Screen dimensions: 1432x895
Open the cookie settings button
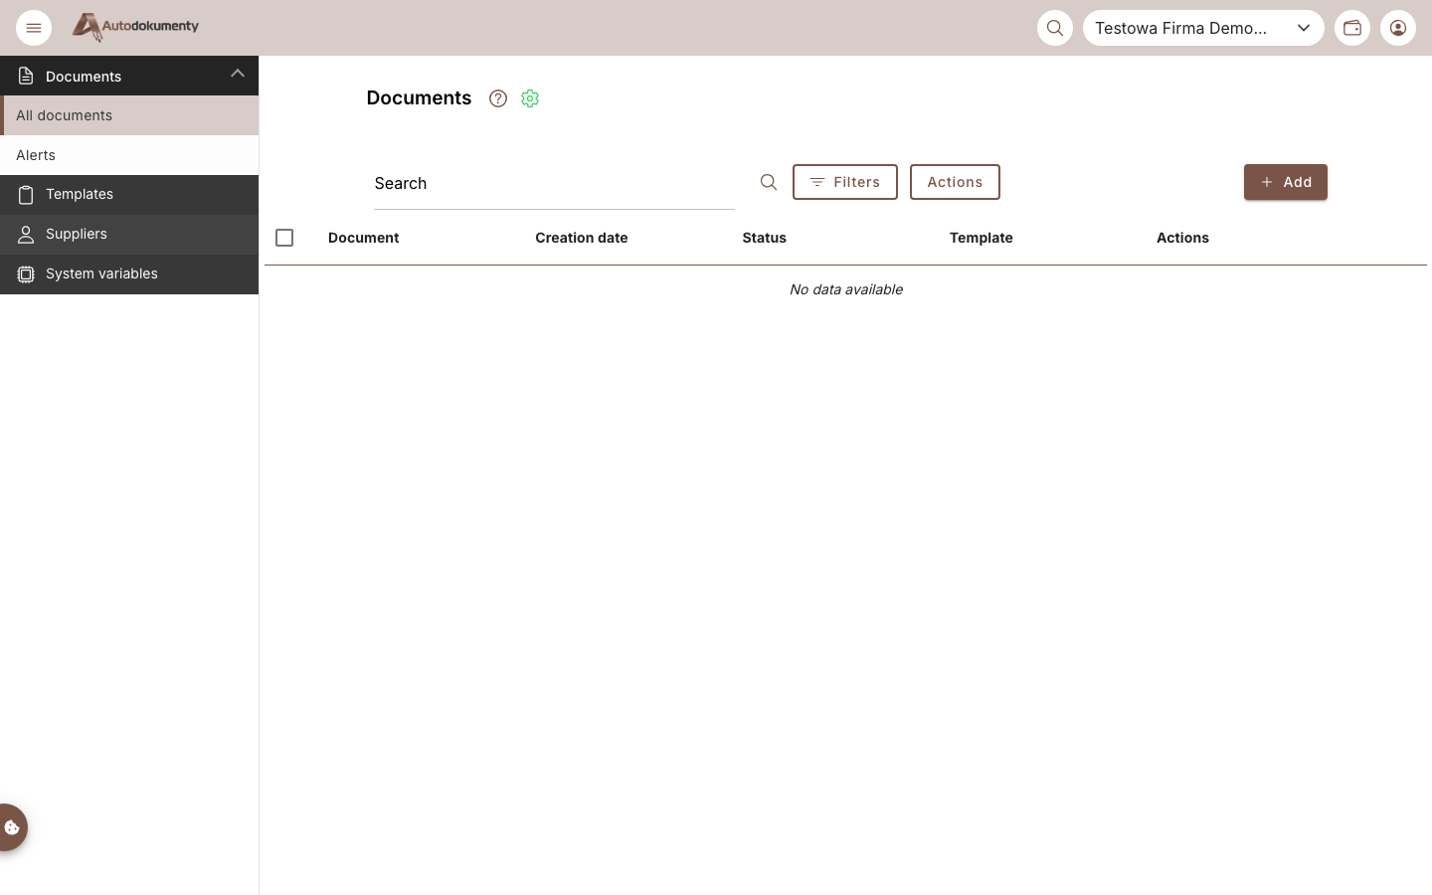[x=13, y=827]
